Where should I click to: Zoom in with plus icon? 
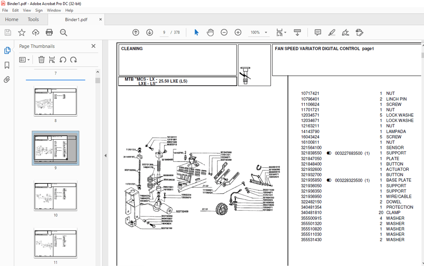coord(238,32)
